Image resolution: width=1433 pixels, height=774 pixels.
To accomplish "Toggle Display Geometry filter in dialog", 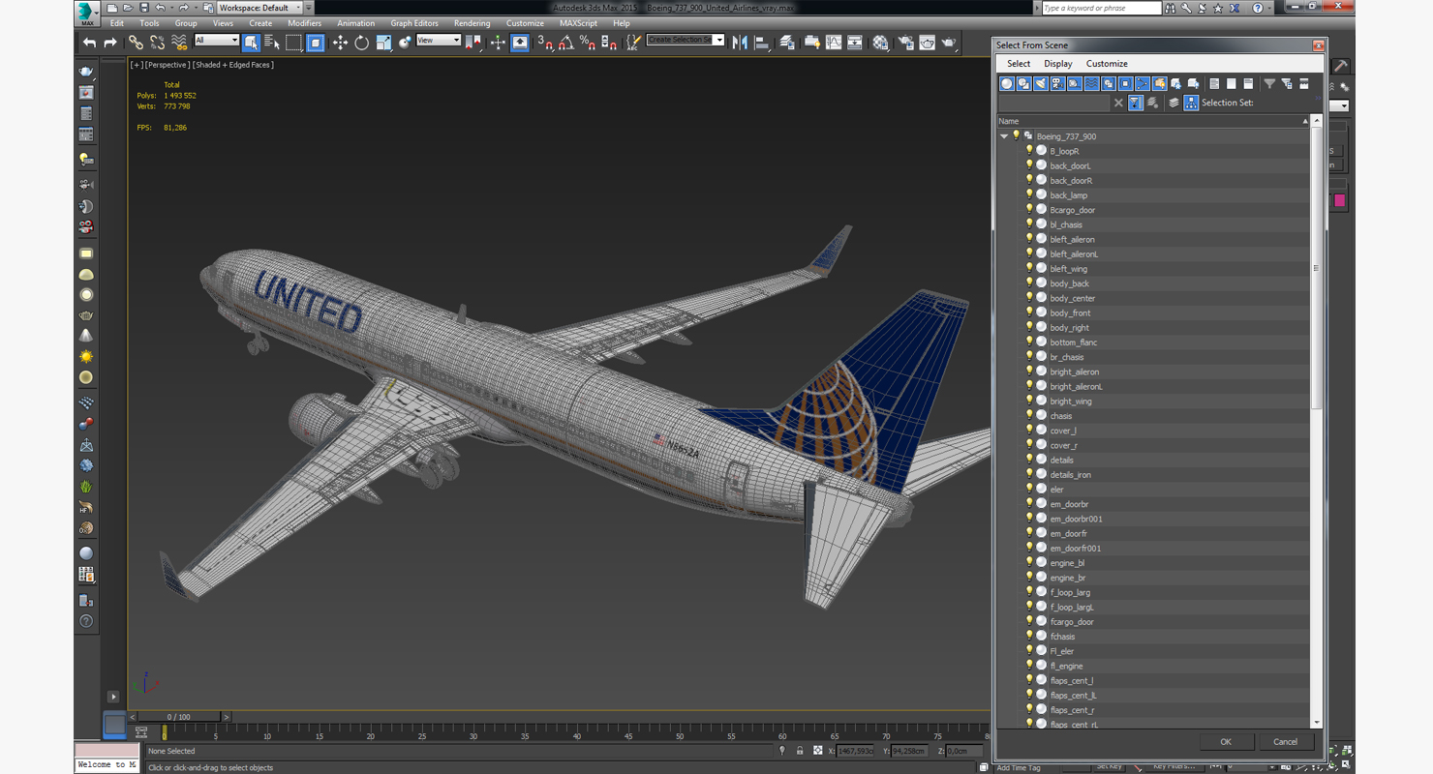I will point(1007,84).
